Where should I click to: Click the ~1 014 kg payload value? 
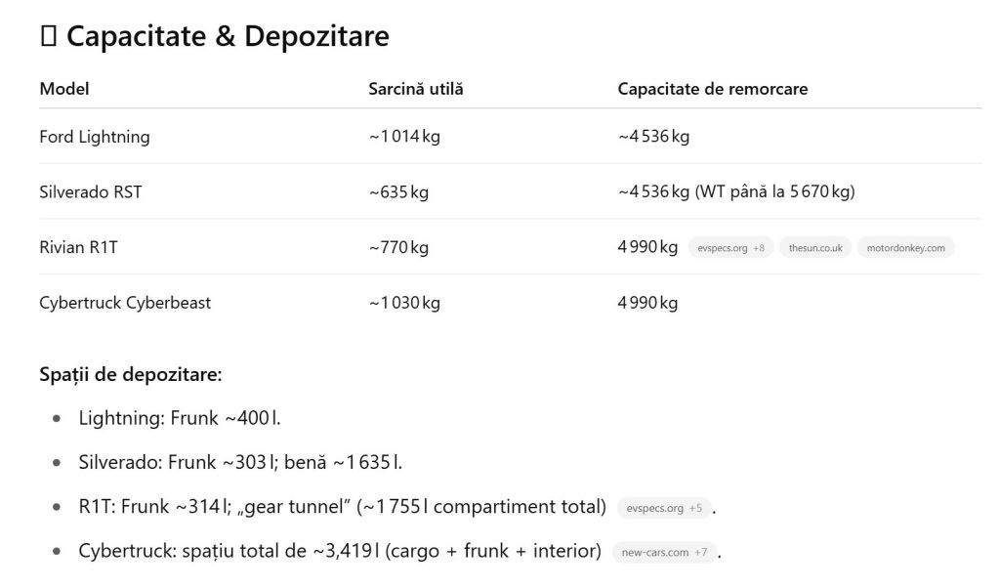pos(404,137)
